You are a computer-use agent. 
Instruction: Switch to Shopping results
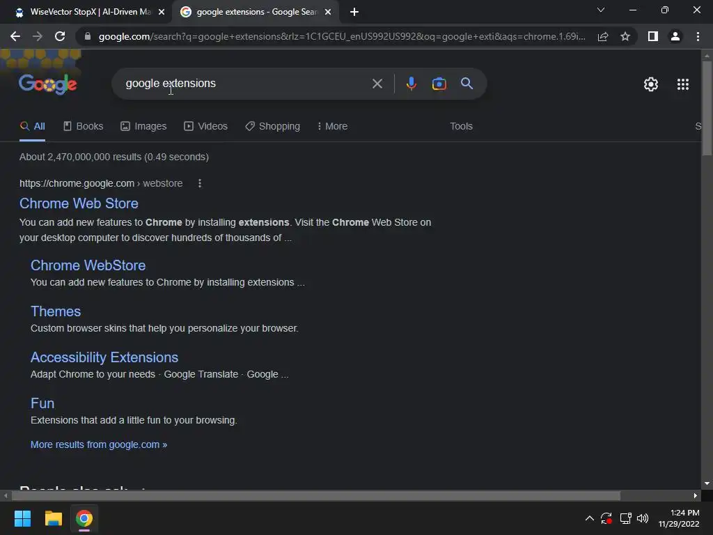coord(273,127)
